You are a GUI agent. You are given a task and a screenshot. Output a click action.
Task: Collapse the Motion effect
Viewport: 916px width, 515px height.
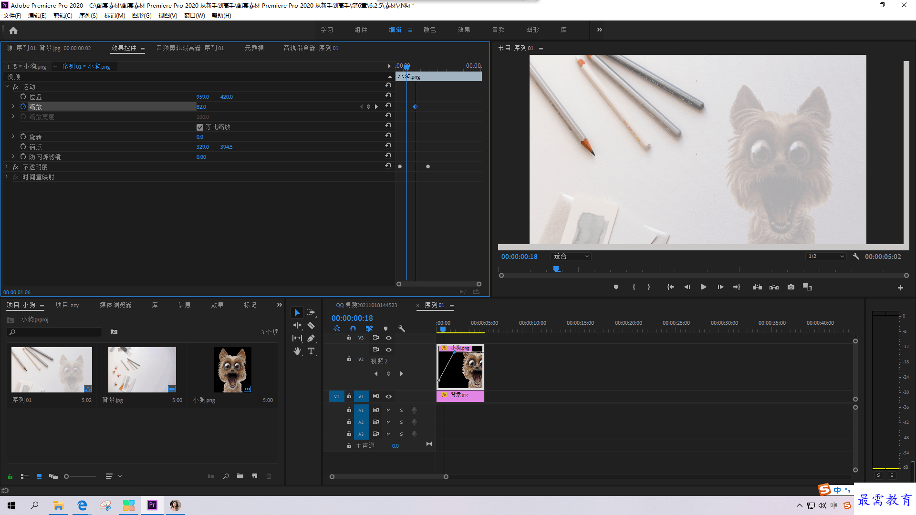click(x=7, y=86)
